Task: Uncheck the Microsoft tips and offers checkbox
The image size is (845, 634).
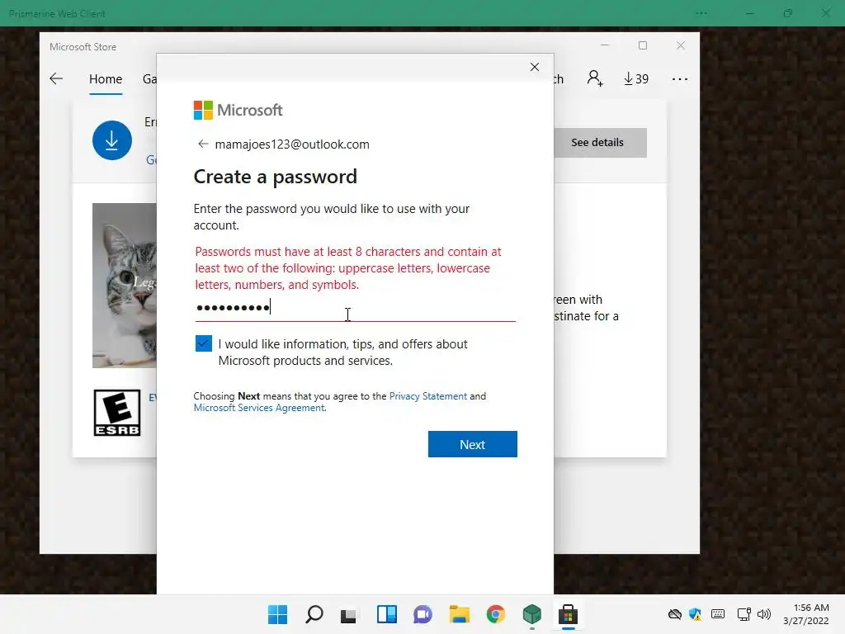Action: (x=204, y=343)
